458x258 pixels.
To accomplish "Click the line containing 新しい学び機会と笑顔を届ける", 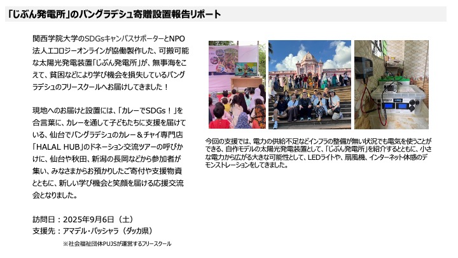I will 108,183.
